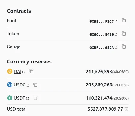
Task: Click the external link icon beside USDC
Action: click(x=28, y=85)
